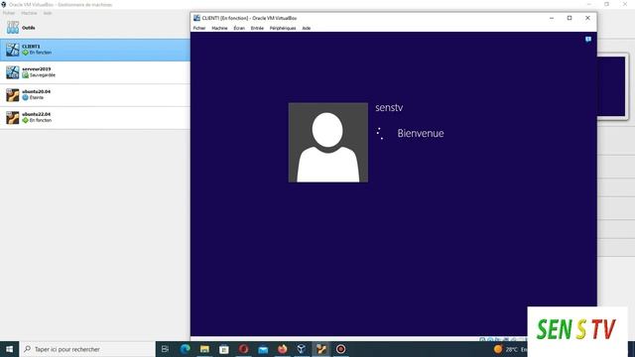Open the Machine menu in CLIENT1 VM window
This screenshot has height=357, width=635.
pyautogui.click(x=219, y=29)
